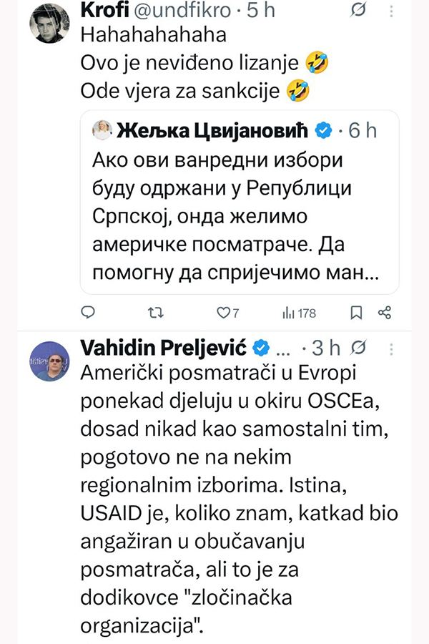Retweet Krofi's post
This screenshot has height=644, width=429.
pyautogui.click(x=154, y=312)
